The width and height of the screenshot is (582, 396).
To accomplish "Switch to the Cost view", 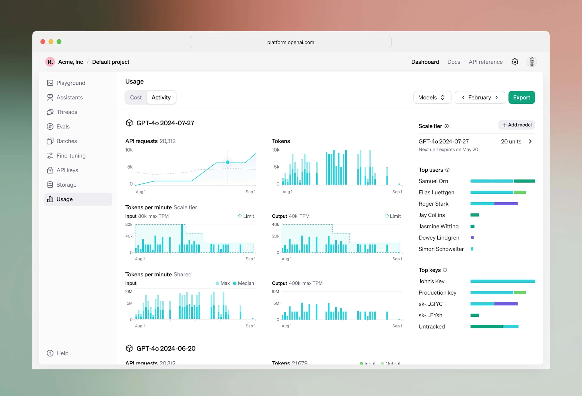I will click(x=136, y=97).
